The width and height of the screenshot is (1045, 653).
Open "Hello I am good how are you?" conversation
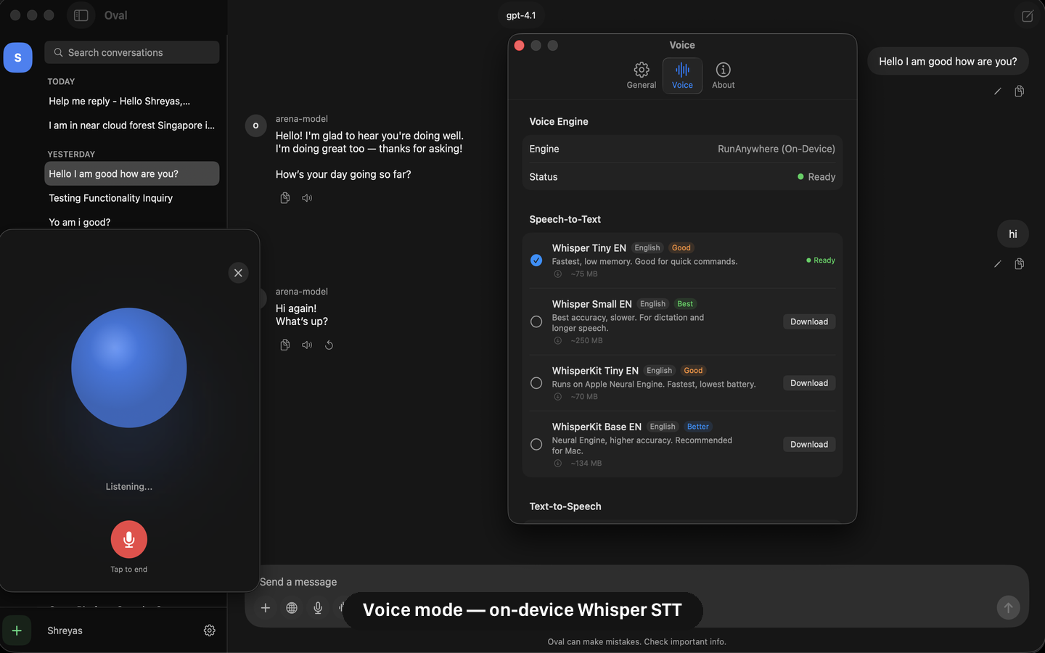(132, 174)
